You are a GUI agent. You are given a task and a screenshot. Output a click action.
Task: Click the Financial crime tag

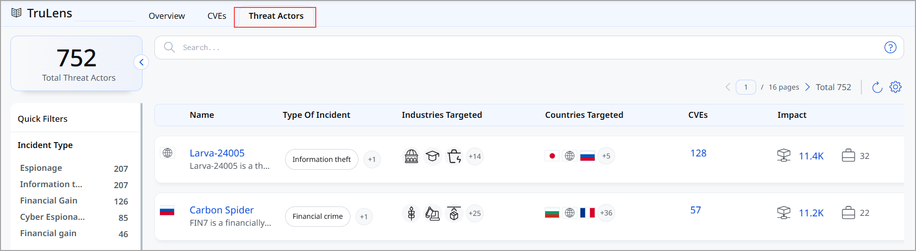pyautogui.click(x=318, y=216)
